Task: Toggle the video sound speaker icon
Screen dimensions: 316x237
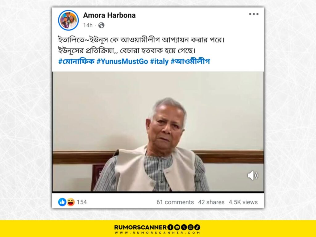Action: (252, 175)
